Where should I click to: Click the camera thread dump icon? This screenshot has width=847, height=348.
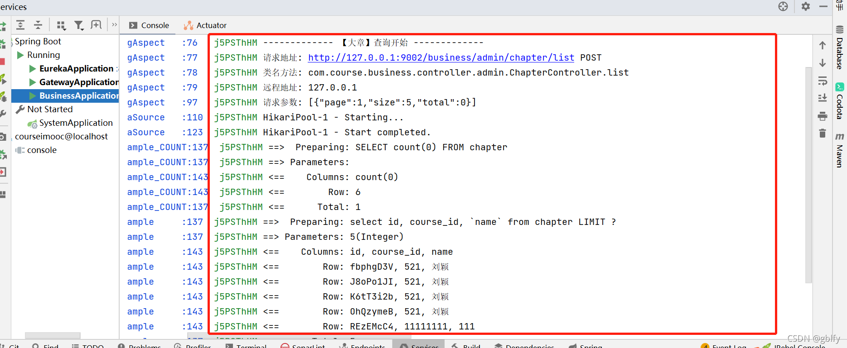click(3, 137)
